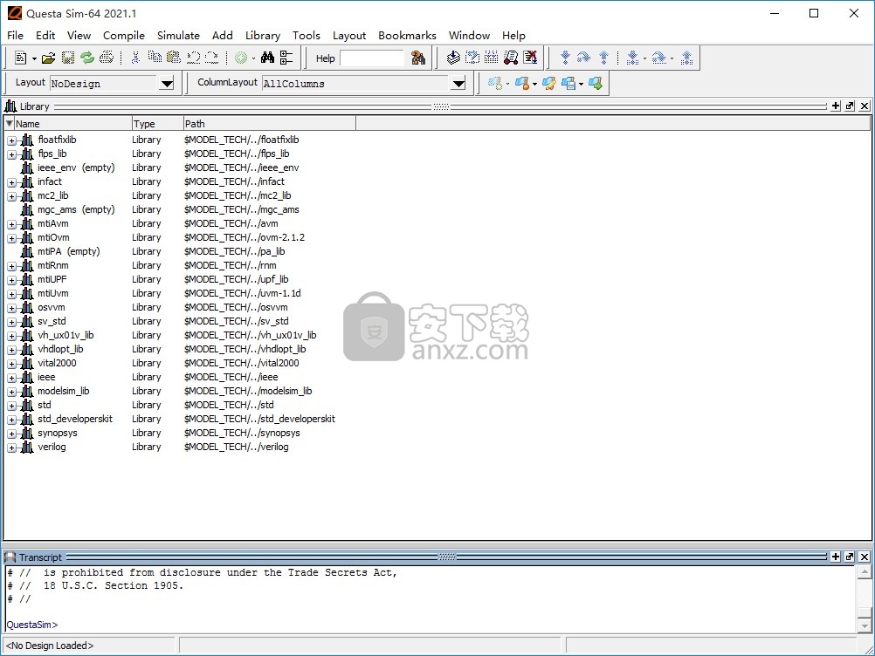This screenshot has width=875, height=656.
Task: Click the Step Into down-arrow icon
Action: click(x=565, y=58)
